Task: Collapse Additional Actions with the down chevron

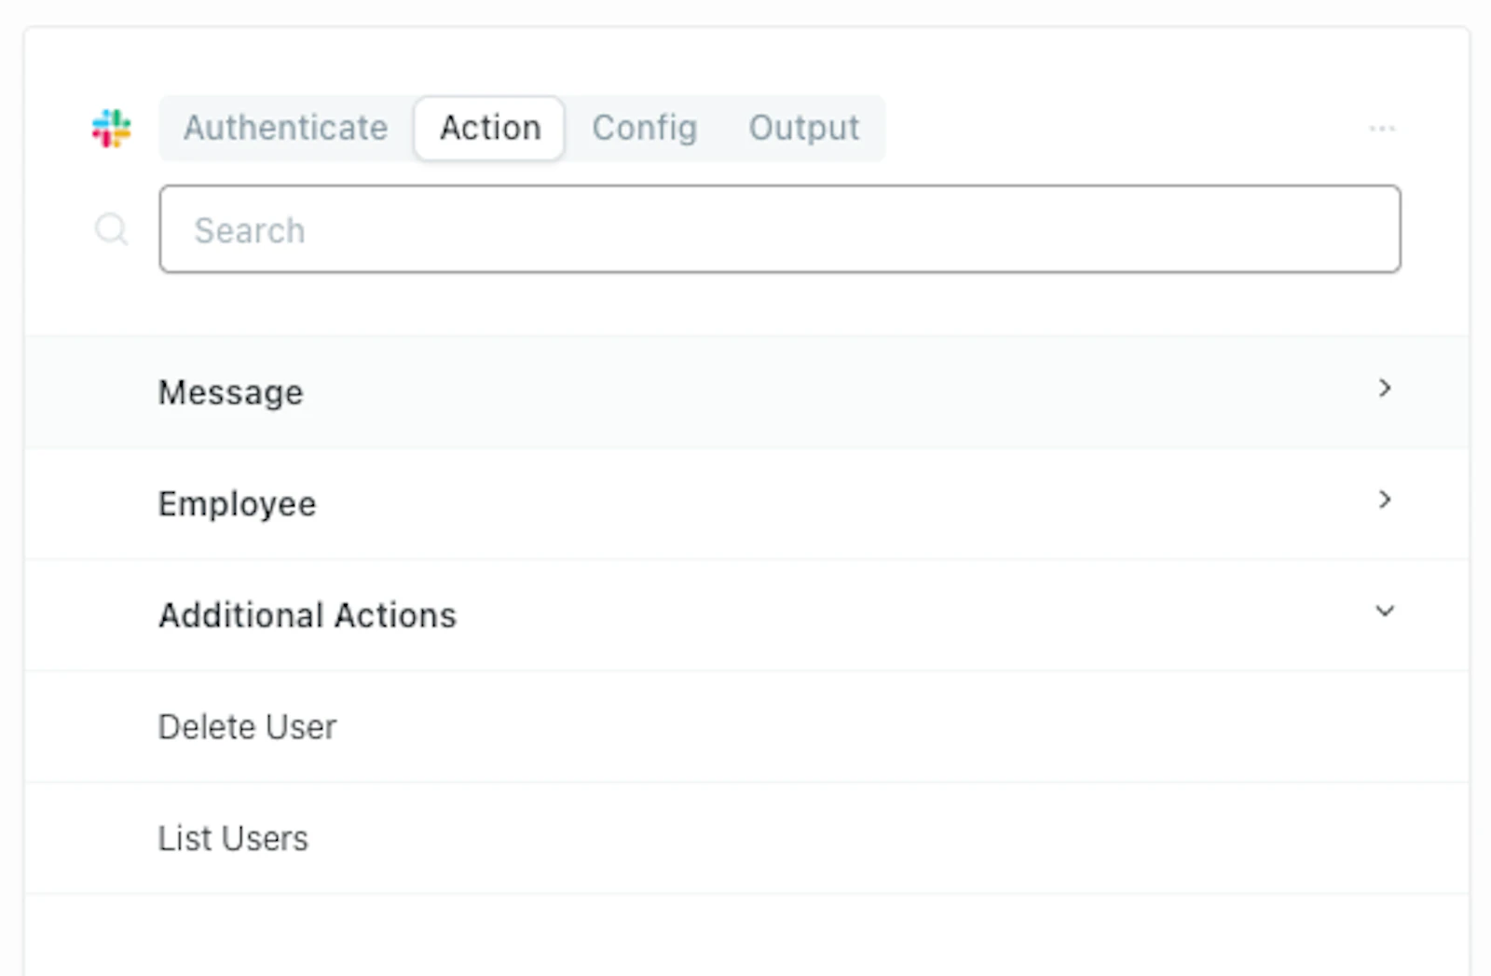Action: pyautogui.click(x=1385, y=612)
